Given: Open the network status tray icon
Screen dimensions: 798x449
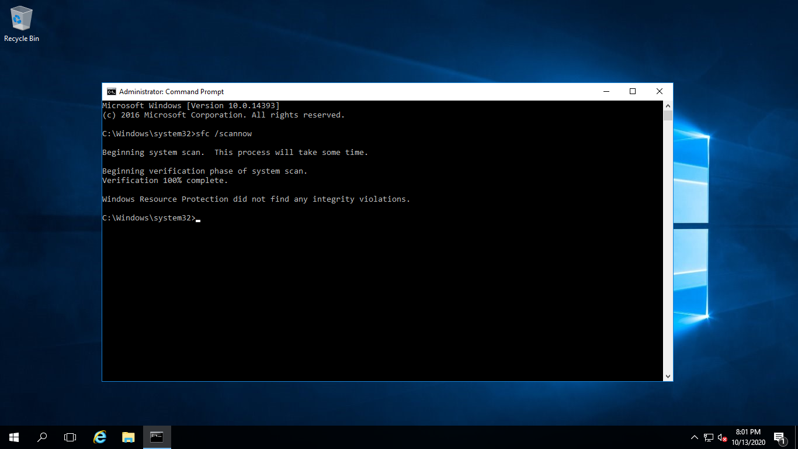Looking at the screenshot, I should coord(709,437).
